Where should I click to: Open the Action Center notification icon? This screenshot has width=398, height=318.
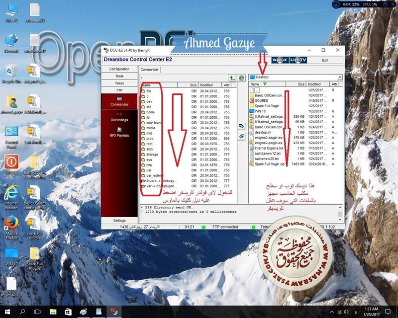click(x=388, y=312)
